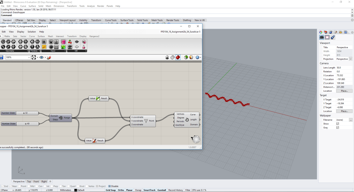Click the Grasshopper preview eye icon
Screen dimensions: 354x192
coord(42,57)
